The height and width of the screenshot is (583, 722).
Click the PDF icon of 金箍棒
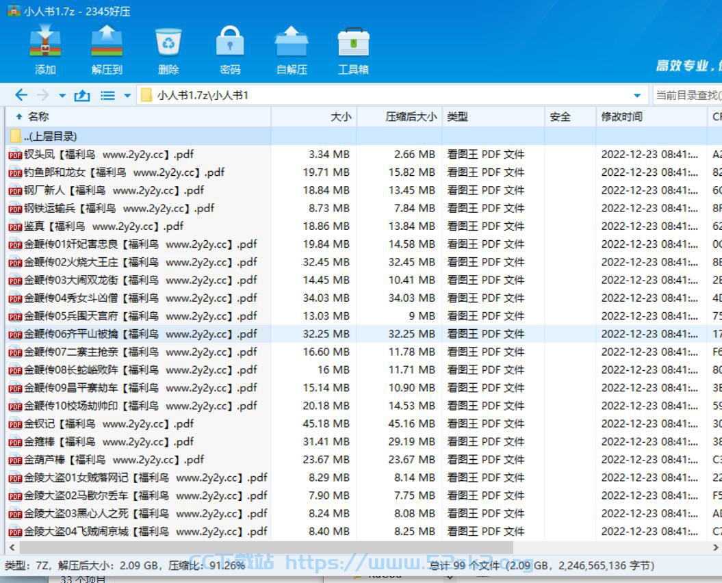(x=15, y=442)
